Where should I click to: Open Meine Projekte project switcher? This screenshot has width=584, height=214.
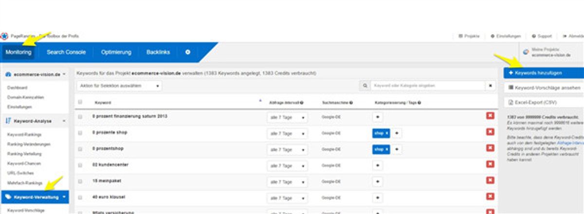(550, 52)
